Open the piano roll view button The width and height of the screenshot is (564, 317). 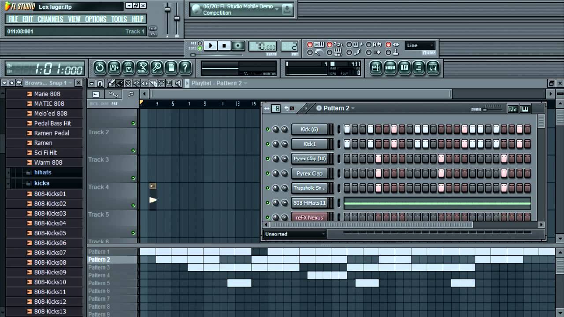[x=404, y=67]
